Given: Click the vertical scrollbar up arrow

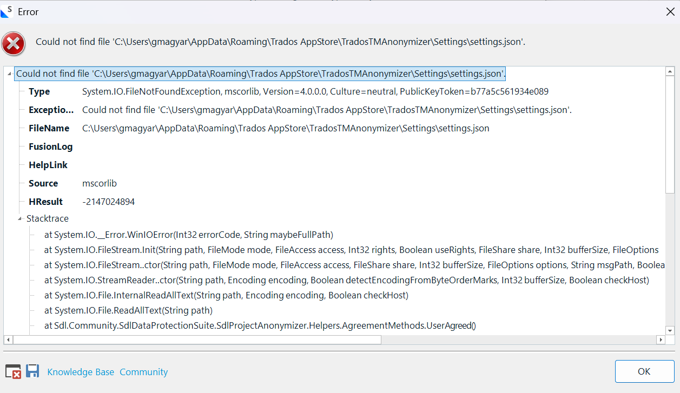Looking at the screenshot, I should 670,71.
